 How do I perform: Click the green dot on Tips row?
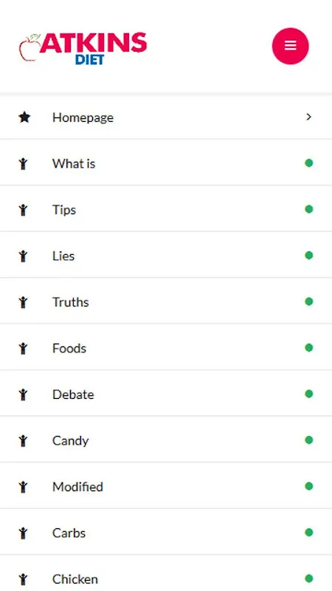pos(309,209)
